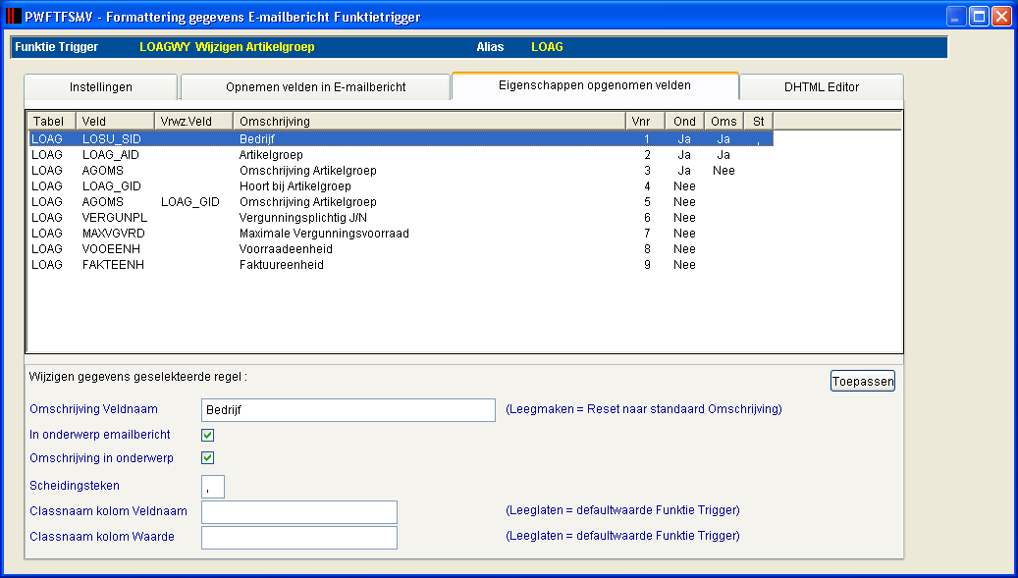Select the Faktuureenheid row

coord(401,265)
